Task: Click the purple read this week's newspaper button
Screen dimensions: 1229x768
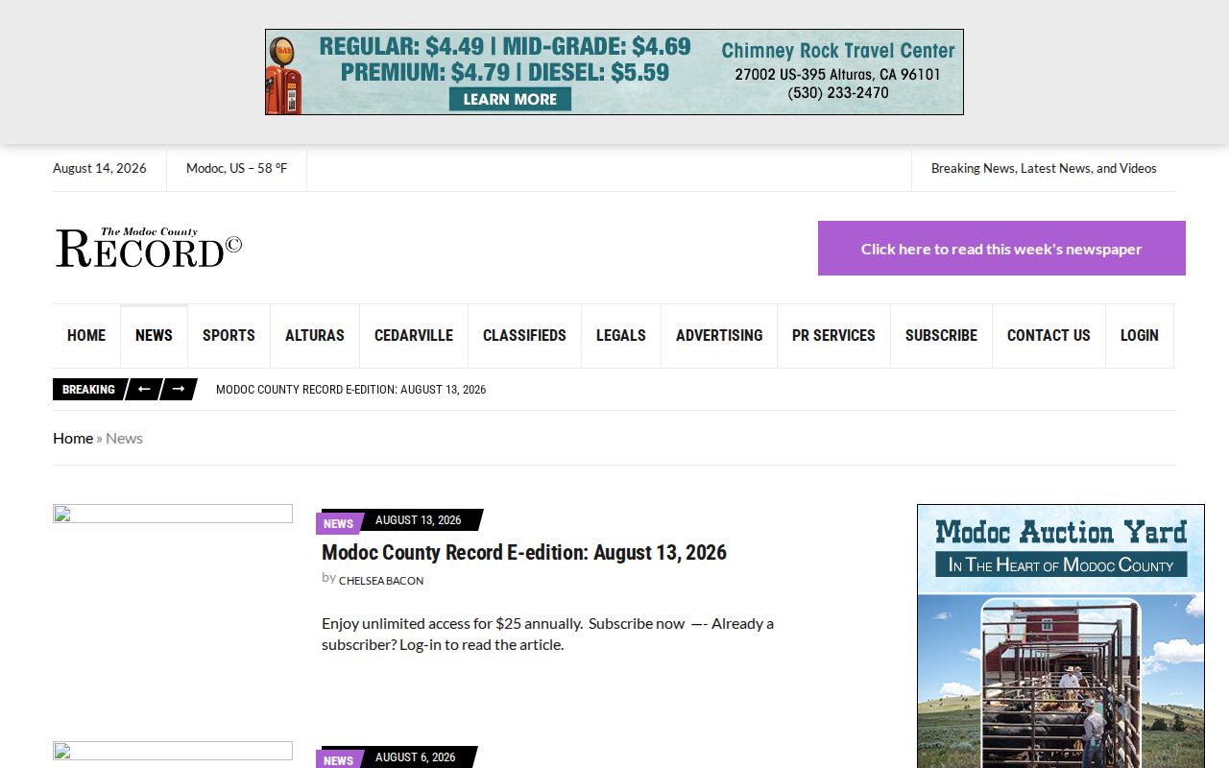Action: pyautogui.click(x=1001, y=249)
